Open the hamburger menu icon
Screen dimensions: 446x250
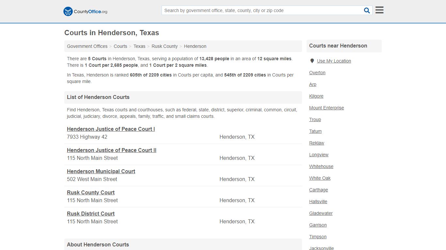point(379,10)
